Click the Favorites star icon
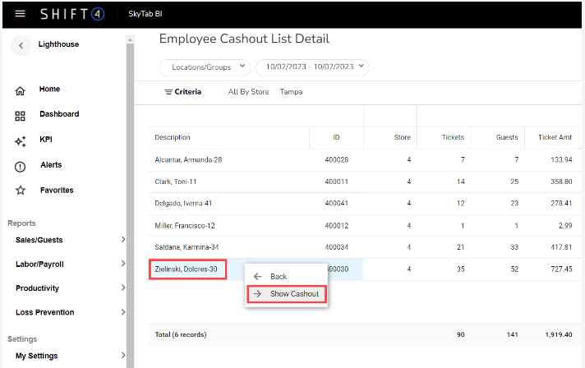This screenshot has width=585, height=368. 21,191
